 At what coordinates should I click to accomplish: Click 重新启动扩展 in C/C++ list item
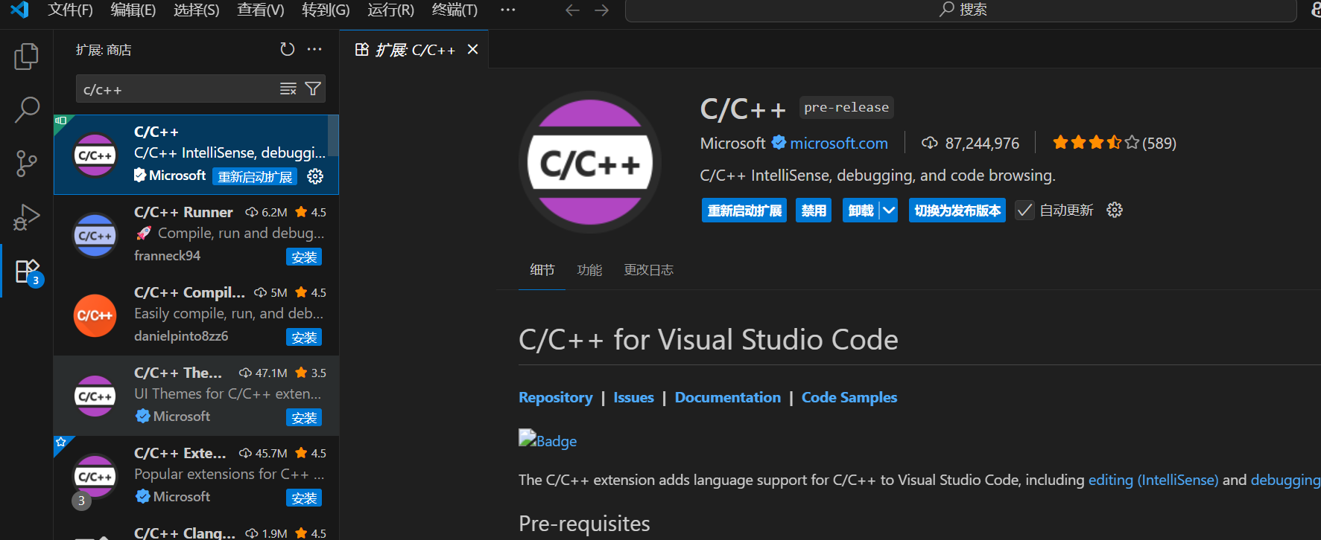click(x=255, y=176)
